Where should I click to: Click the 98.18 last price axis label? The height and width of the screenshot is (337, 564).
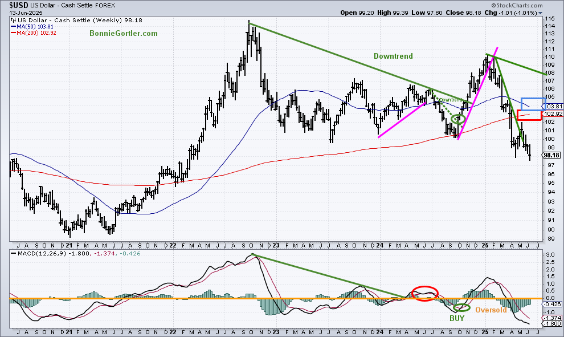[551, 156]
